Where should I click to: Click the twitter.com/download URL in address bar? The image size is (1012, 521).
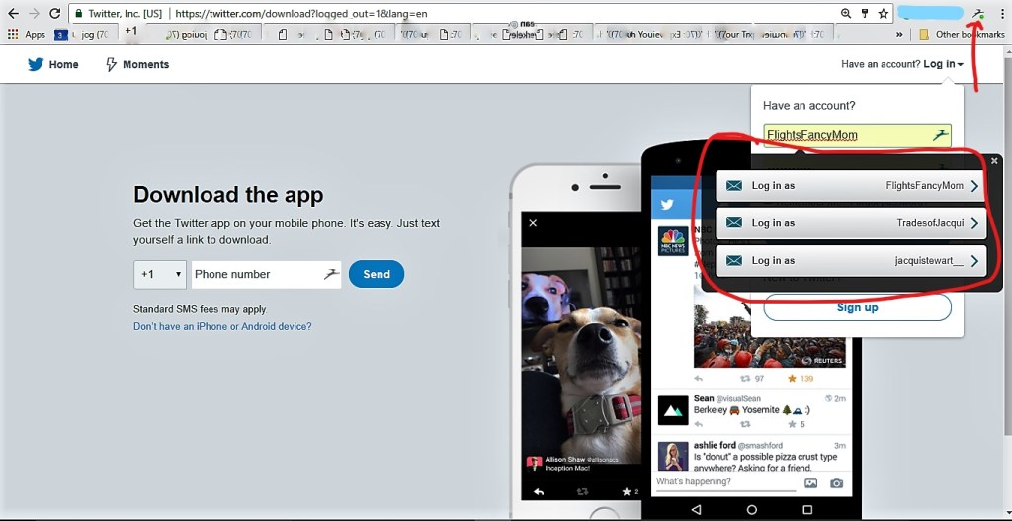300,13
